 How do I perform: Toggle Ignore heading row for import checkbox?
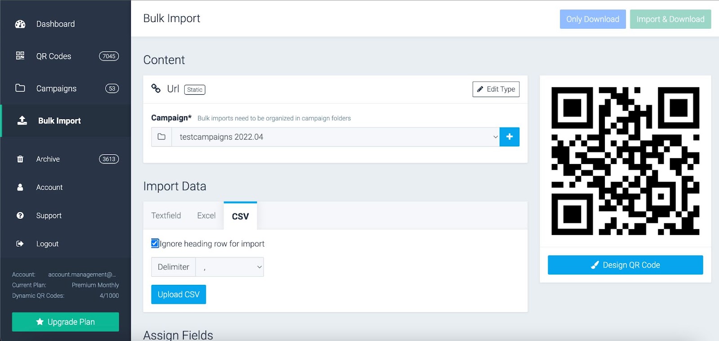point(155,244)
